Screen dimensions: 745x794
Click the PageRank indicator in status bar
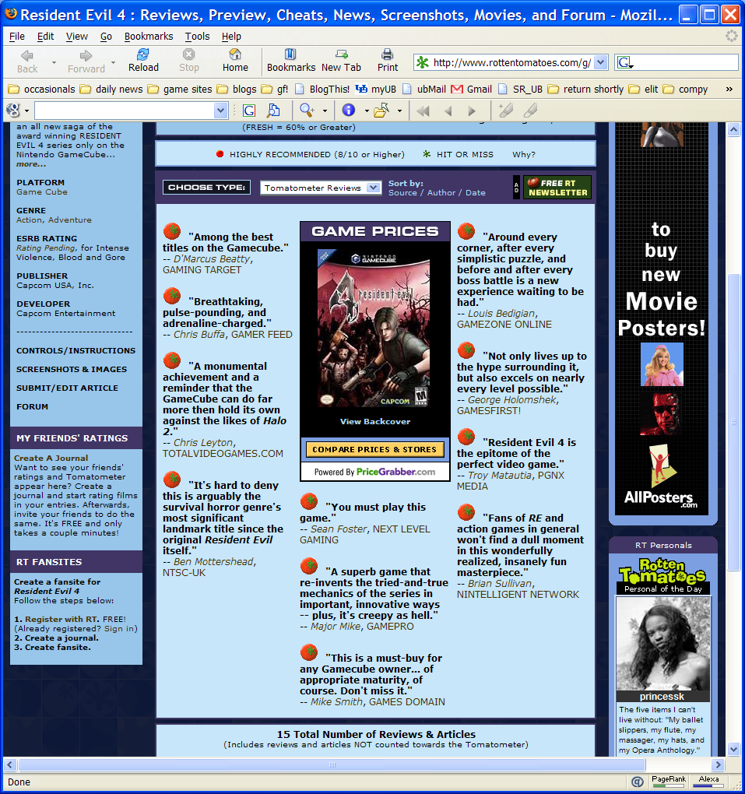[x=669, y=782]
